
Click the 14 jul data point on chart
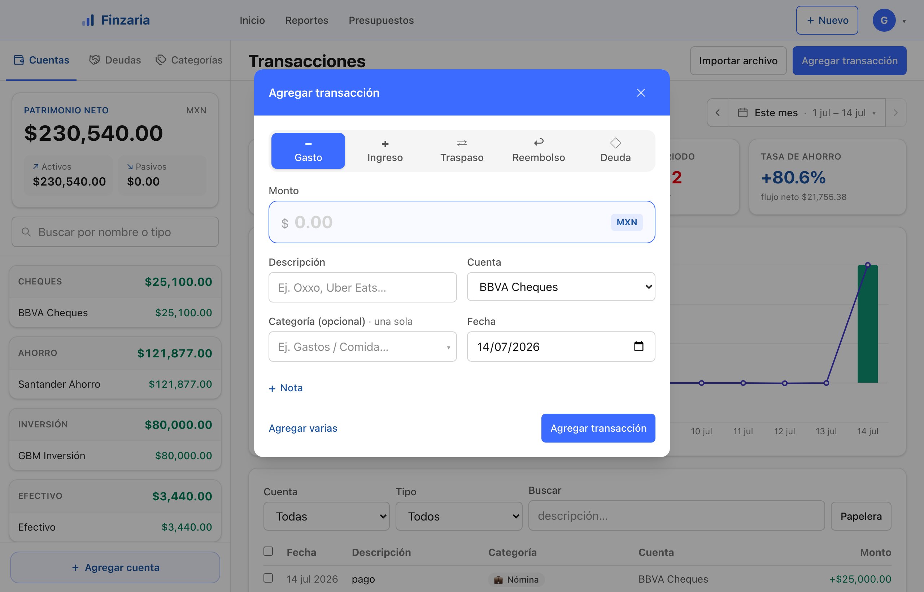[x=867, y=265]
